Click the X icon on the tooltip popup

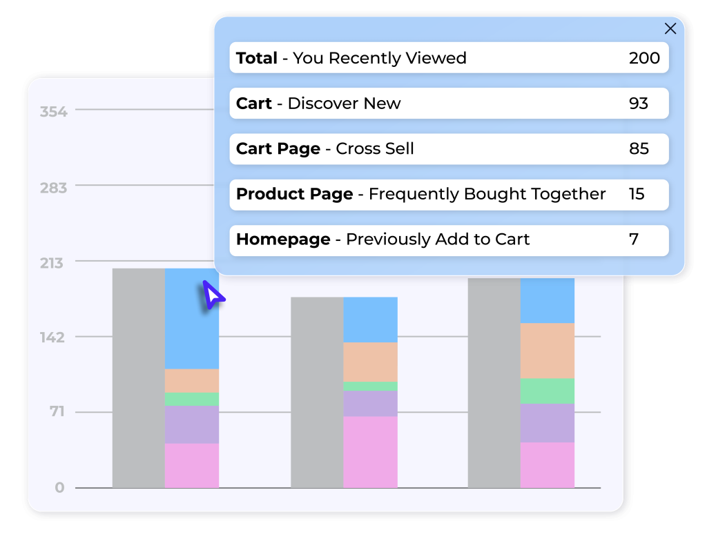click(670, 29)
